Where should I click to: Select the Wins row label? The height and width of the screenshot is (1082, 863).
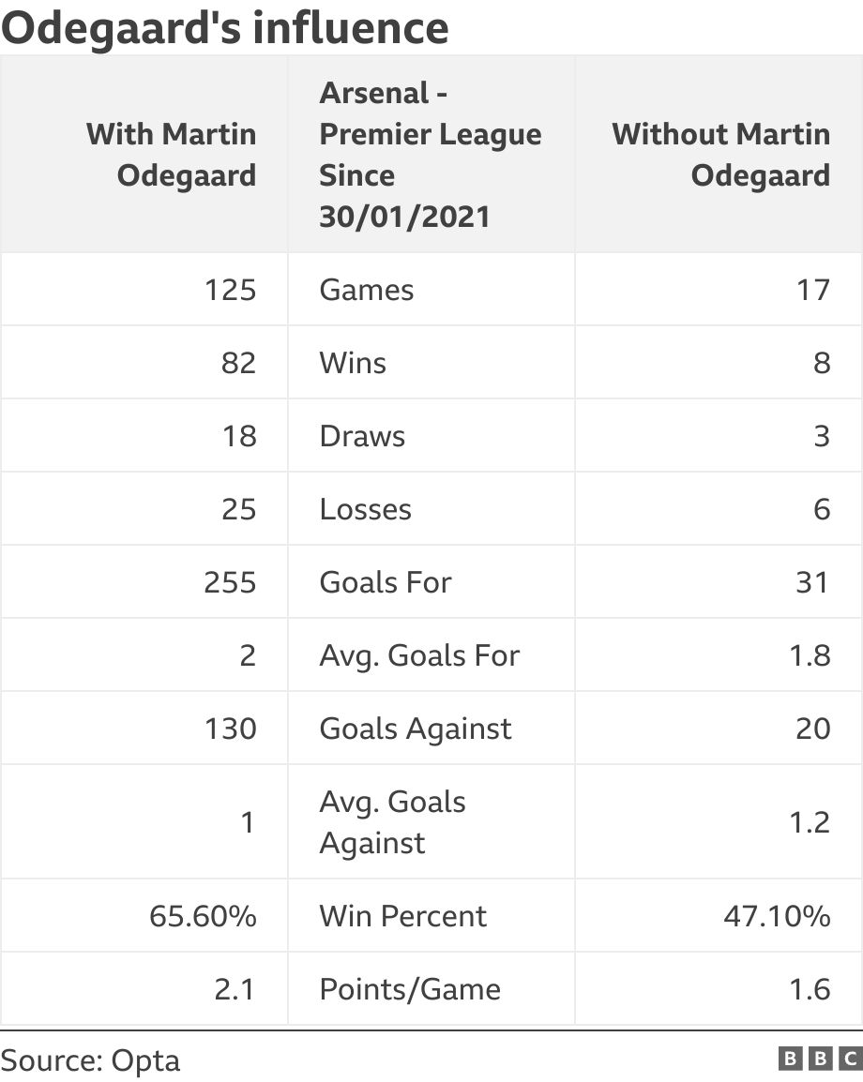(x=353, y=363)
